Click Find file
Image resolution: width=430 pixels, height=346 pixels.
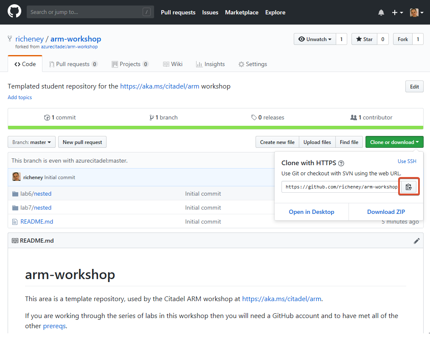point(349,142)
